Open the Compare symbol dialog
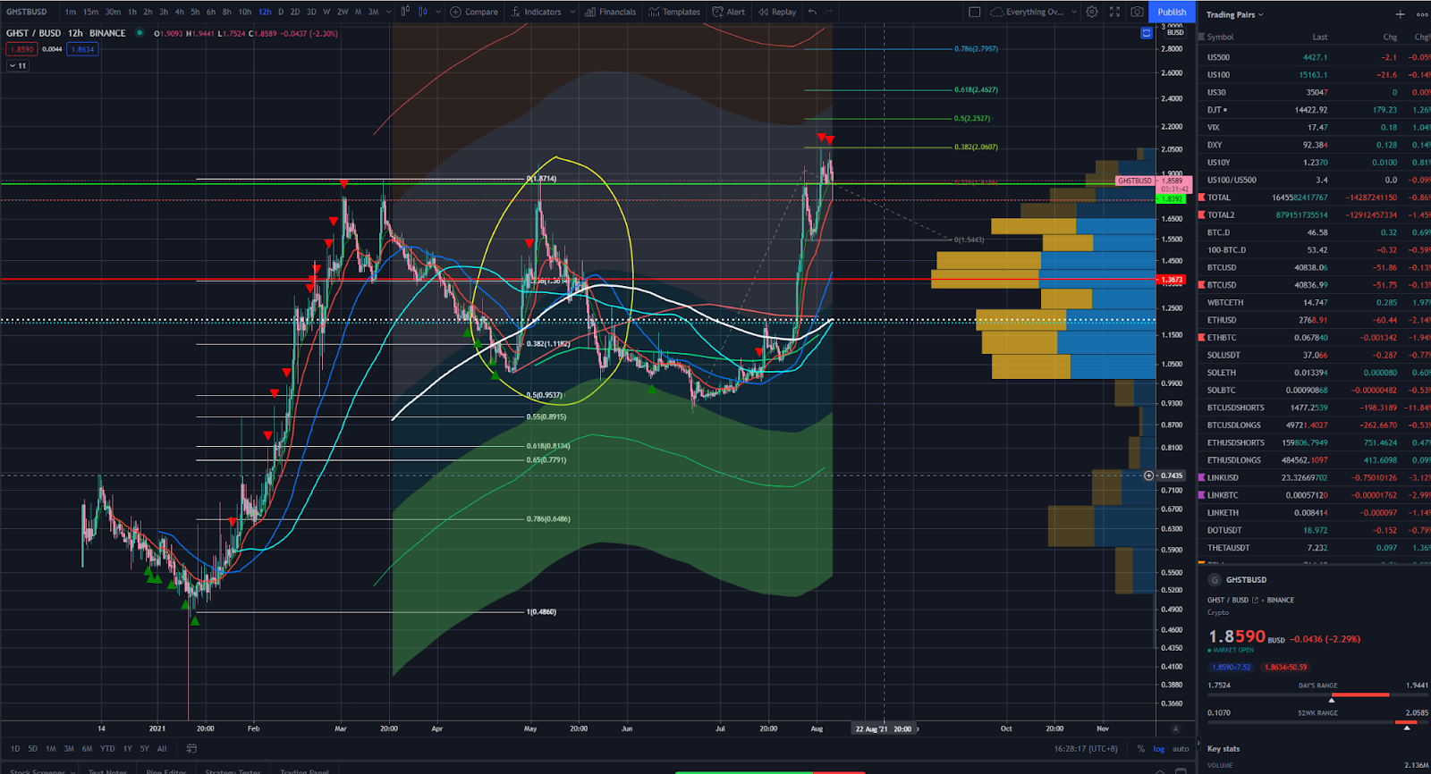The height and width of the screenshot is (774, 1431). pos(474,12)
